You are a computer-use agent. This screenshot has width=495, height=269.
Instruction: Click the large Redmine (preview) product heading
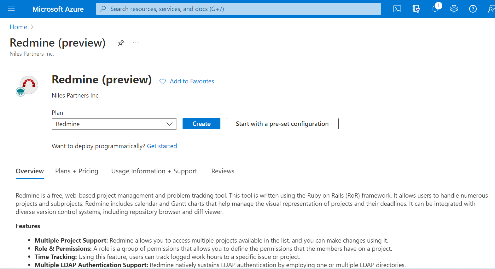click(102, 80)
